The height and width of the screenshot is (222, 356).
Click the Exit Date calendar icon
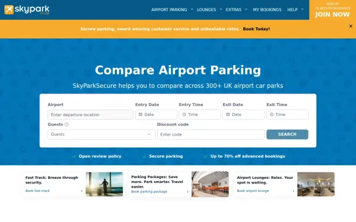(x=228, y=115)
